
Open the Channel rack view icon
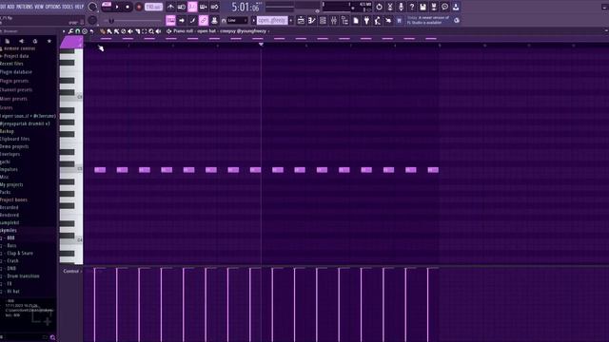[x=323, y=20]
